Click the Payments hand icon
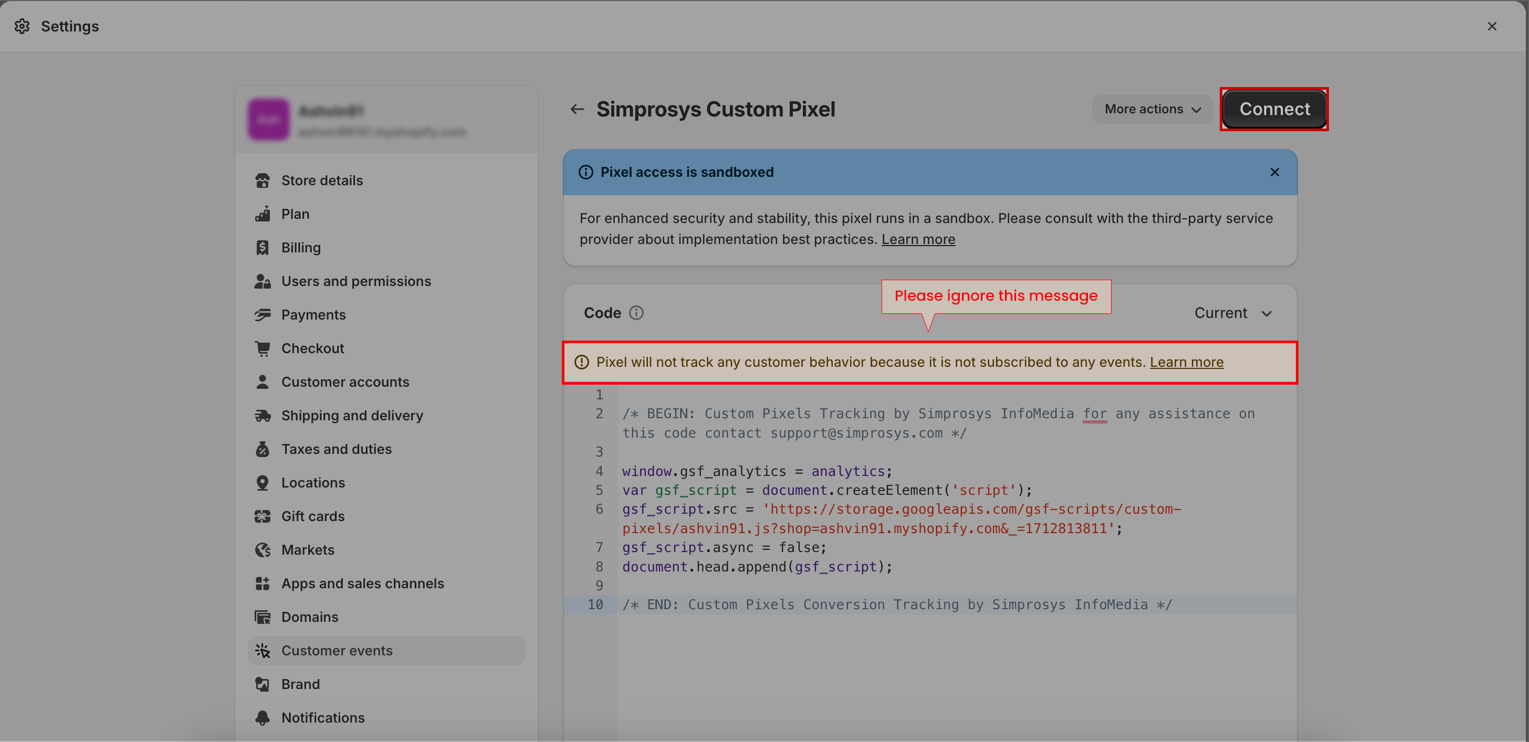The height and width of the screenshot is (742, 1529). coord(263,314)
